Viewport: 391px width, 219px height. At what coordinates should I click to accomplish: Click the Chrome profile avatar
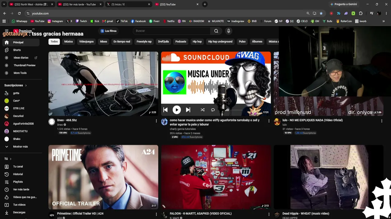(x=379, y=13)
